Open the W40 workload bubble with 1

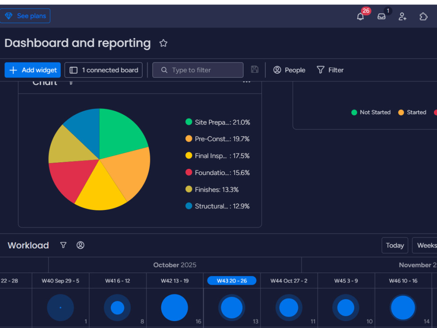[x=60, y=307]
